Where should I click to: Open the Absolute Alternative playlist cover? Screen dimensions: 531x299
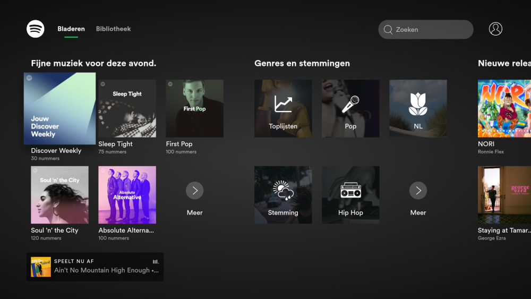pos(127,194)
